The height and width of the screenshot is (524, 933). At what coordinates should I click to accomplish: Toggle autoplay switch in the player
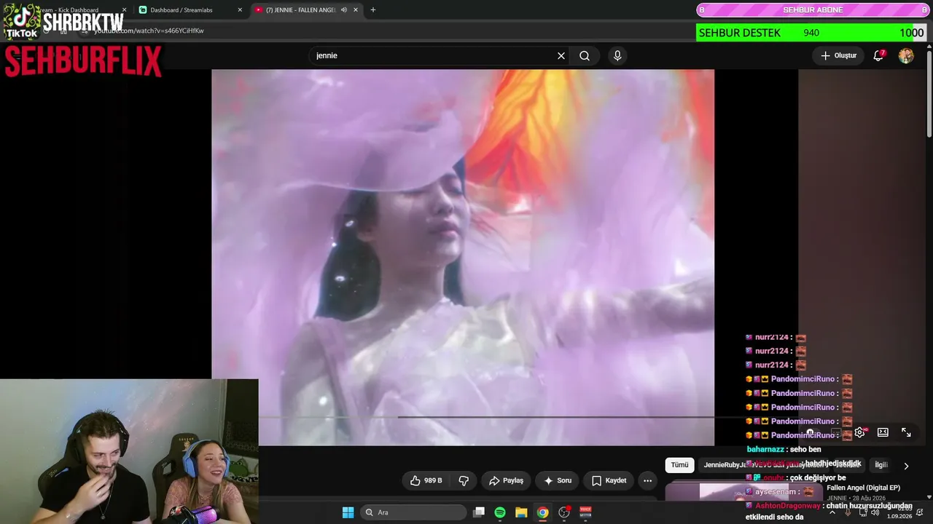811,433
